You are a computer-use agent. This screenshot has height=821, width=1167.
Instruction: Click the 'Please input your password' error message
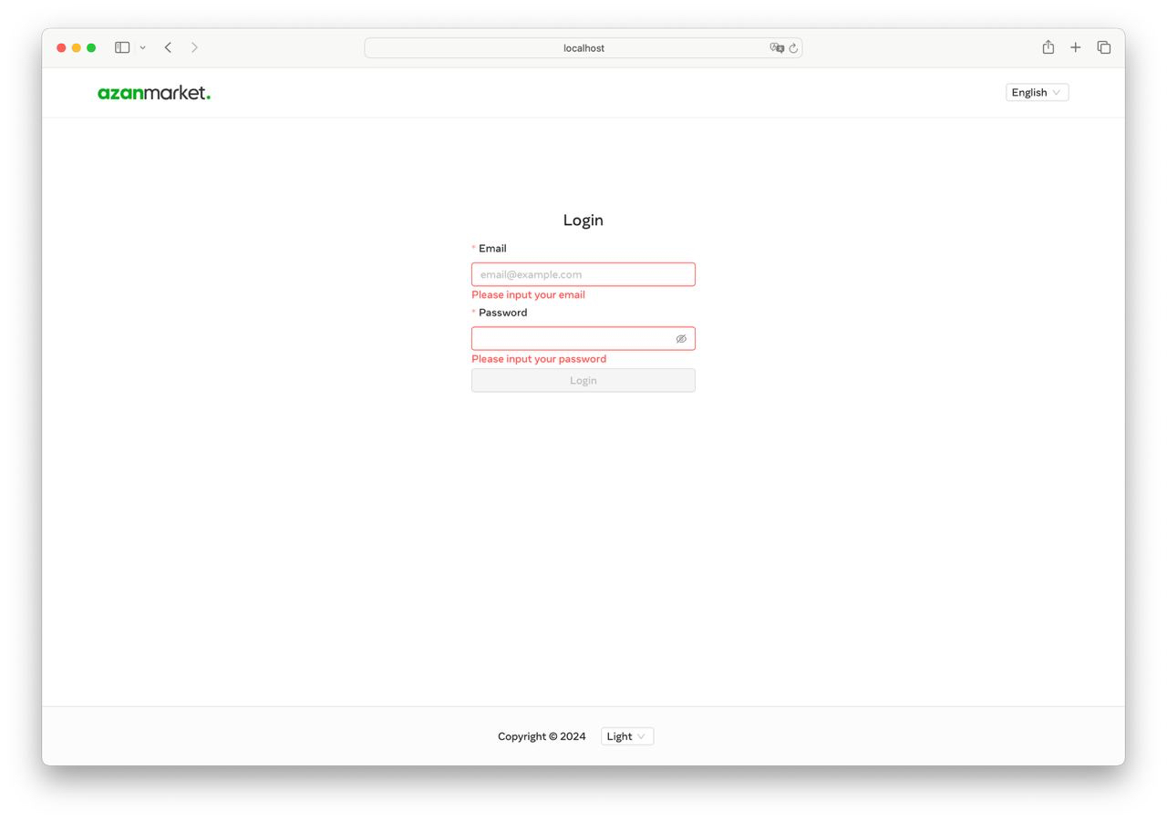(539, 358)
